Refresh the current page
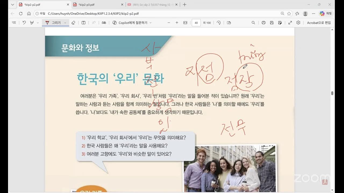Viewport: 344px width, 193px height. click(21, 13)
